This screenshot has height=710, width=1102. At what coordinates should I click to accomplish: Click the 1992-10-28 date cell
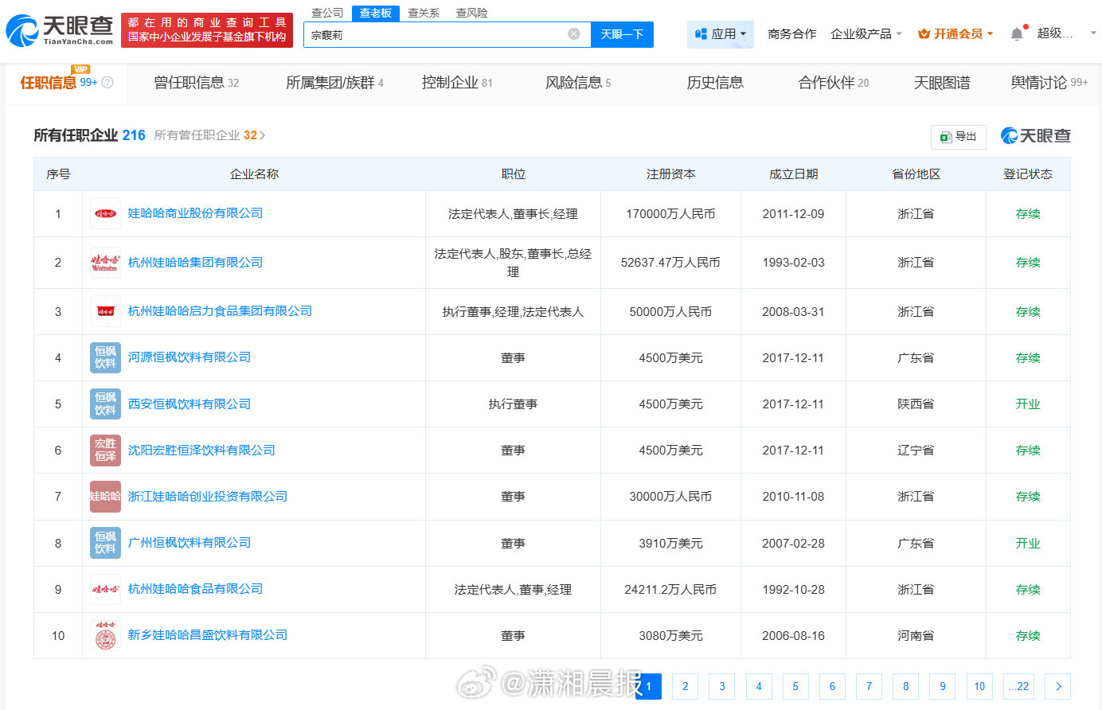pyautogui.click(x=793, y=589)
